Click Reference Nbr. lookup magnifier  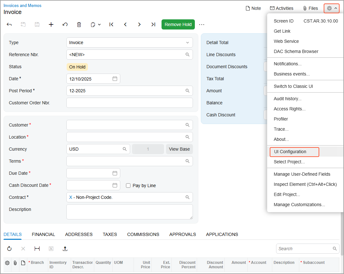click(187, 55)
